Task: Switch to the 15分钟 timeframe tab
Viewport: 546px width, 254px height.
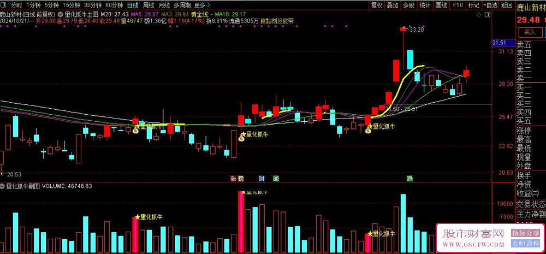Action: pos(72,5)
